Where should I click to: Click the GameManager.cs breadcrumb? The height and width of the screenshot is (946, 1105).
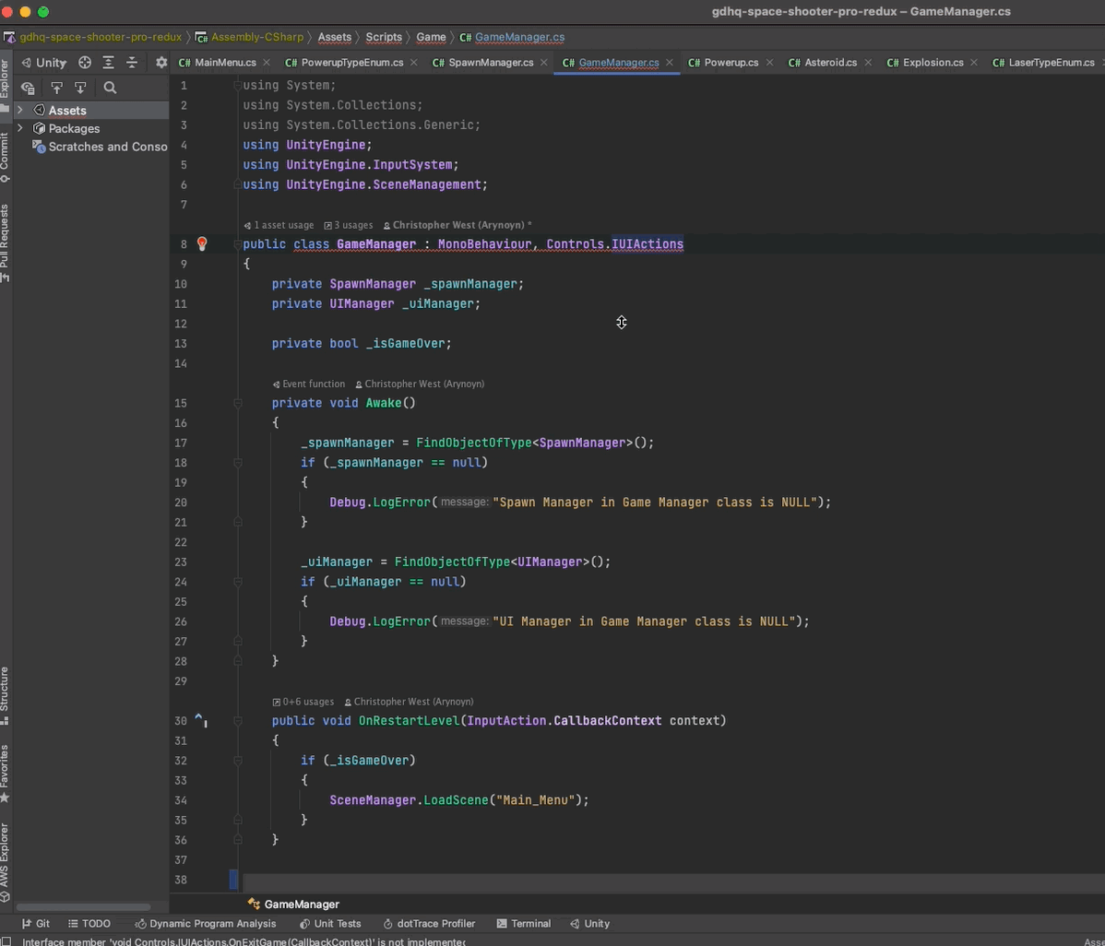[x=512, y=37]
